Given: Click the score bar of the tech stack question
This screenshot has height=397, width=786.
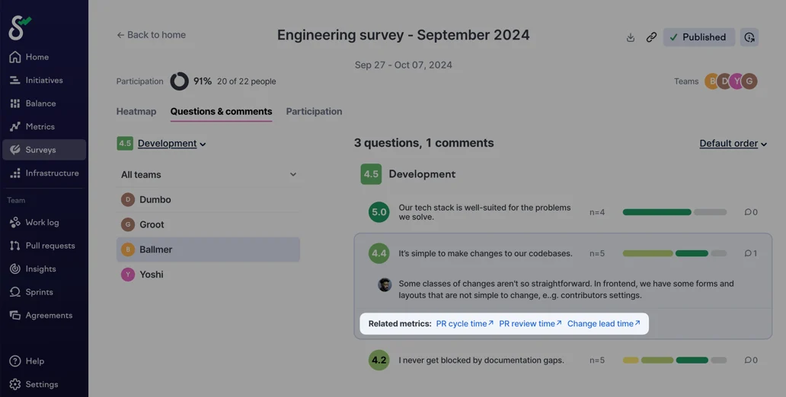Looking at the screenshot, I should [x=674, y=212].
